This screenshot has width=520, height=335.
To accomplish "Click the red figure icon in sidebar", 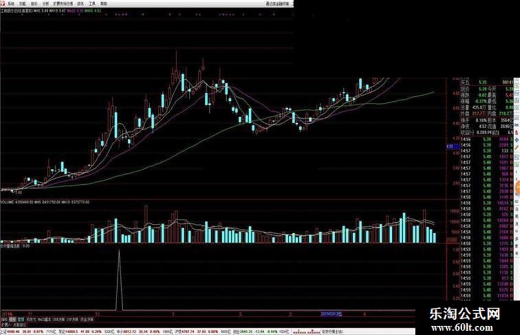I will point(517,132).
